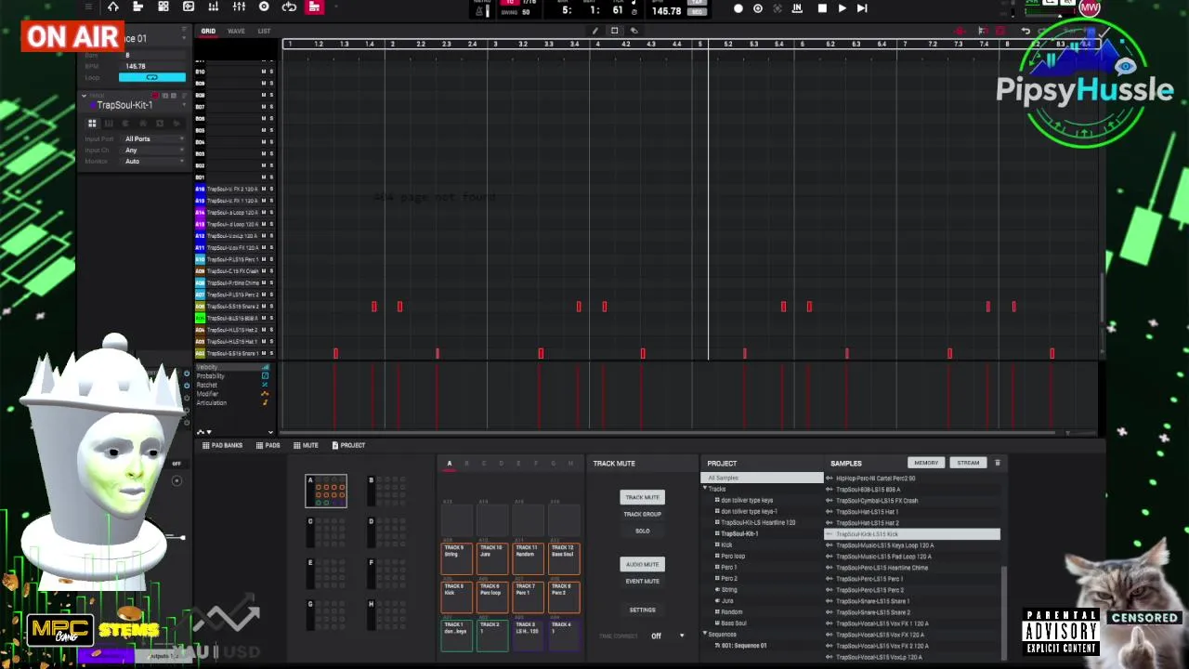Toggle the Probability lane option
Screen dimensions: 1189x669
coord(265,376)
